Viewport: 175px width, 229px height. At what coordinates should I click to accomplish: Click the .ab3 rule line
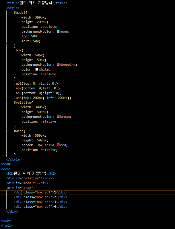click(38, 93)
